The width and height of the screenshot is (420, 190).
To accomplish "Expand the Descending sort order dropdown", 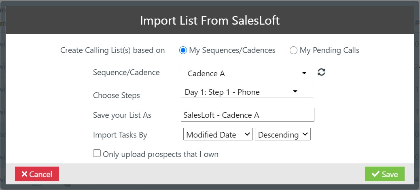I will coord(282,135).
